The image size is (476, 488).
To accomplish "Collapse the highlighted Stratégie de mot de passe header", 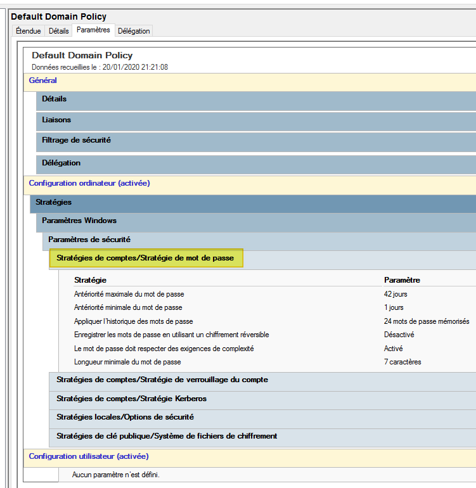I will [145, 258].
